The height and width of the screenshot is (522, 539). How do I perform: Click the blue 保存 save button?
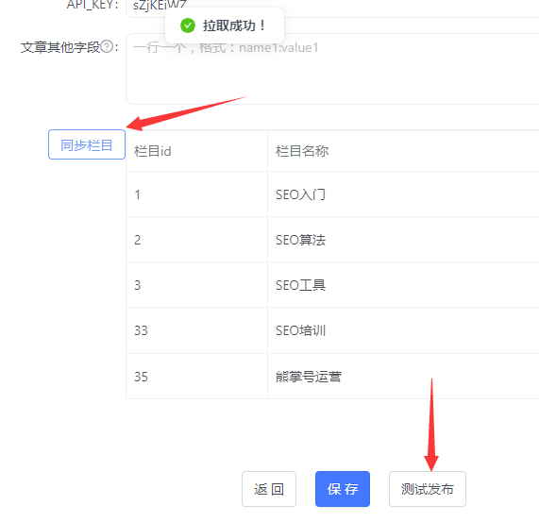(343, 489)
